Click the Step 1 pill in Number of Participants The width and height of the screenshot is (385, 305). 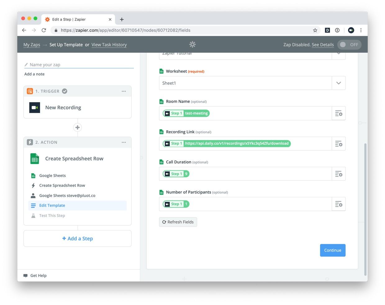[176, 204]
